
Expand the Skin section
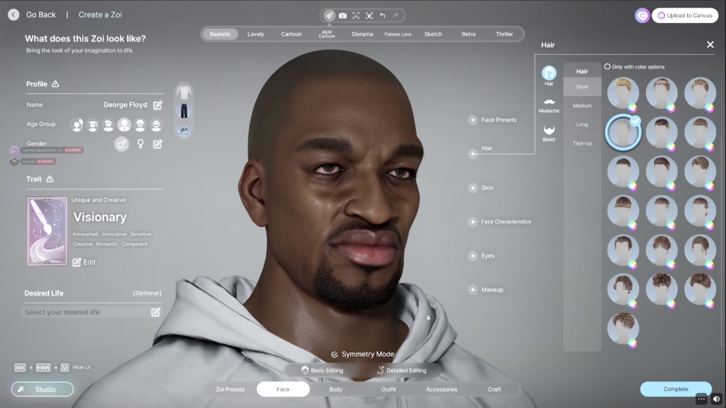click(481, 188)
